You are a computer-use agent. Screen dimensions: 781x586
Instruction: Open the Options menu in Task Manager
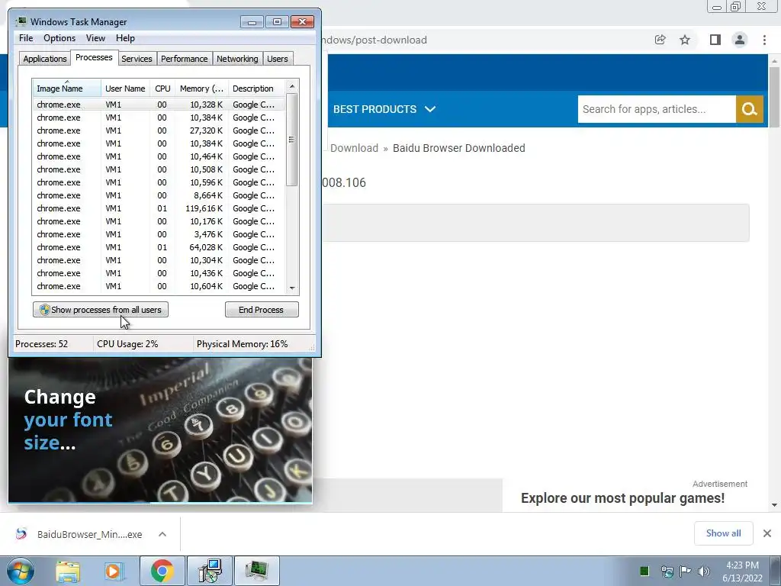click(59, 38)
